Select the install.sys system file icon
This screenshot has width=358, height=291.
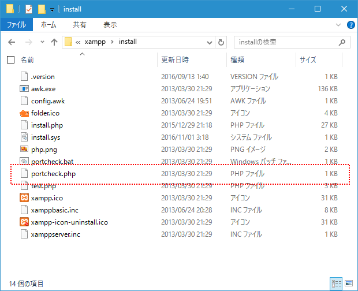point(24,137)
